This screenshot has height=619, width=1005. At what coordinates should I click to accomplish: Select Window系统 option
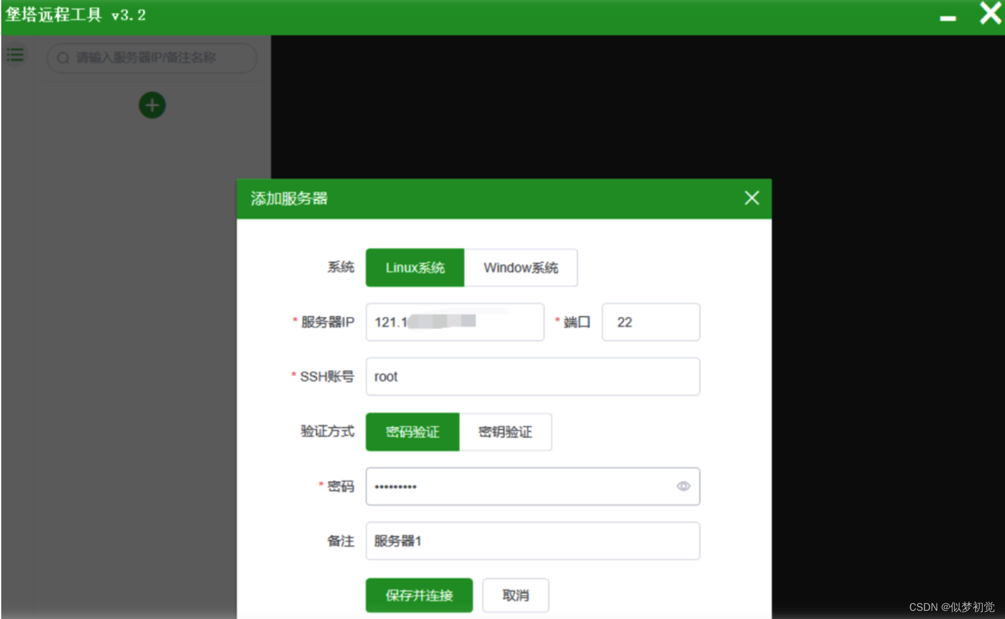pyautogui.click(x=521, y=268)
